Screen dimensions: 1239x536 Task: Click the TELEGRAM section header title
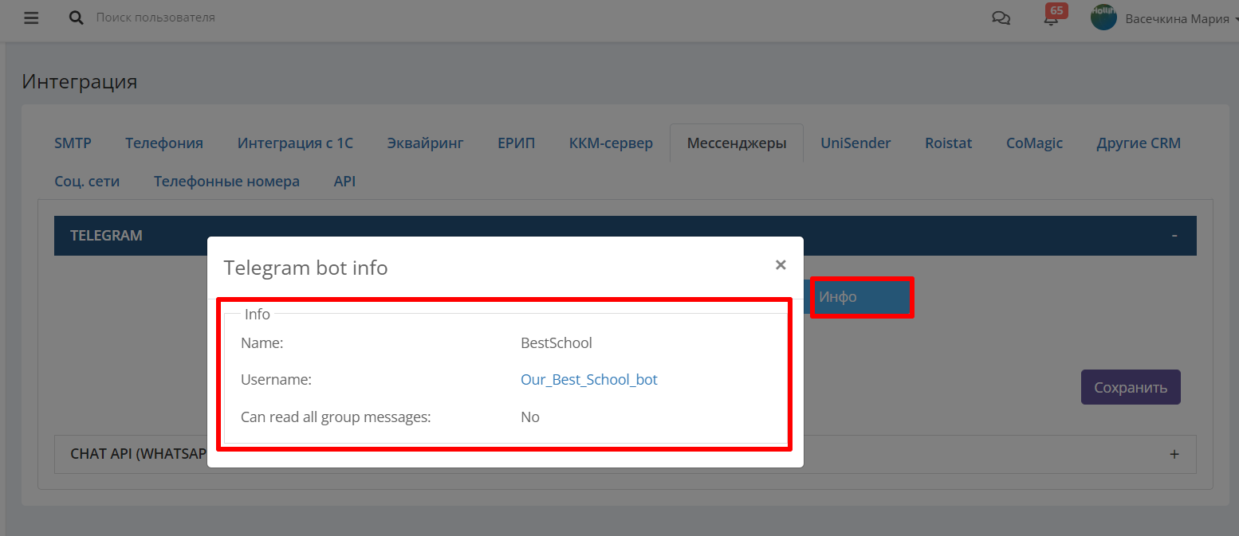coord(106,236)
